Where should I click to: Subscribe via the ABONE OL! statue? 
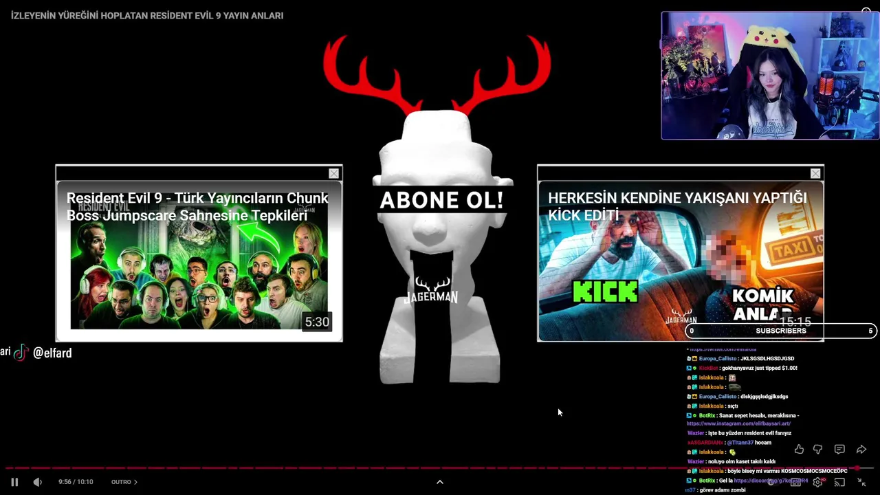(x=441, y=200)
